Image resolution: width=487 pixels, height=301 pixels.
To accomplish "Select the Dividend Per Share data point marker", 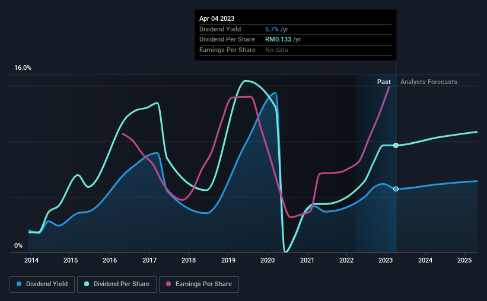I will coord(396,145).
